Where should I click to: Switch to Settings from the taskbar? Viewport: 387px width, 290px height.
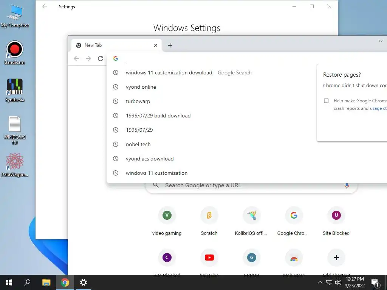(x=84, y=282)
